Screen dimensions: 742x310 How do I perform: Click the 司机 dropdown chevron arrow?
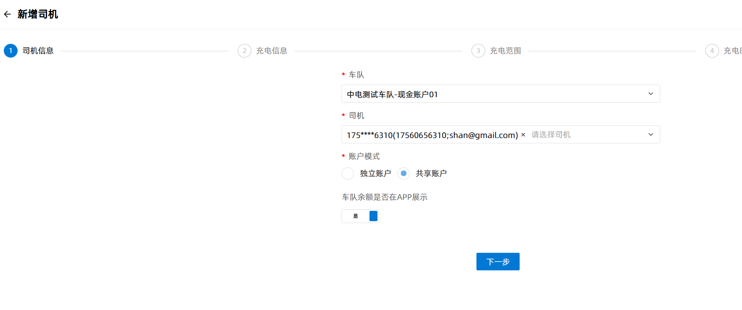pyautogui.click(x=651, y=135)
